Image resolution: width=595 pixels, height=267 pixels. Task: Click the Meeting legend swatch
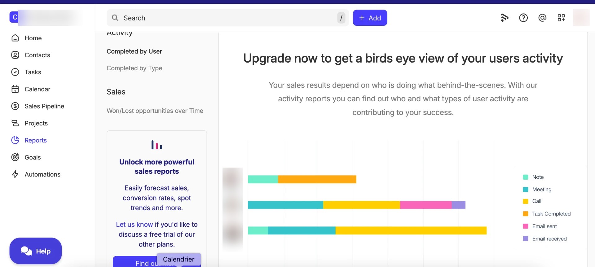pyautogui.click(x=526, y=190)
